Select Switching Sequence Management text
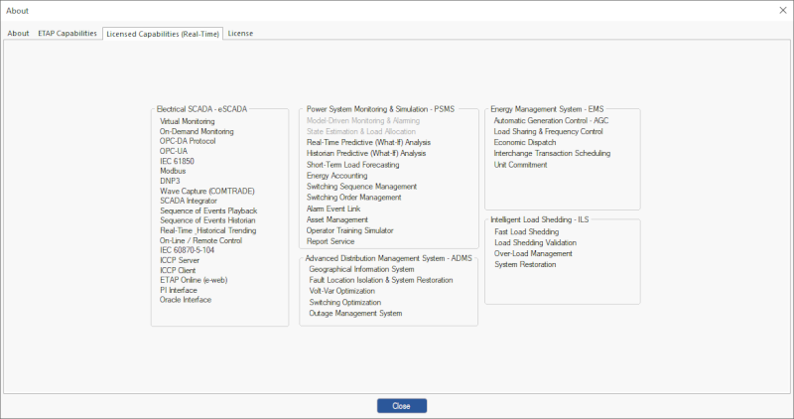 coord(361,187)
